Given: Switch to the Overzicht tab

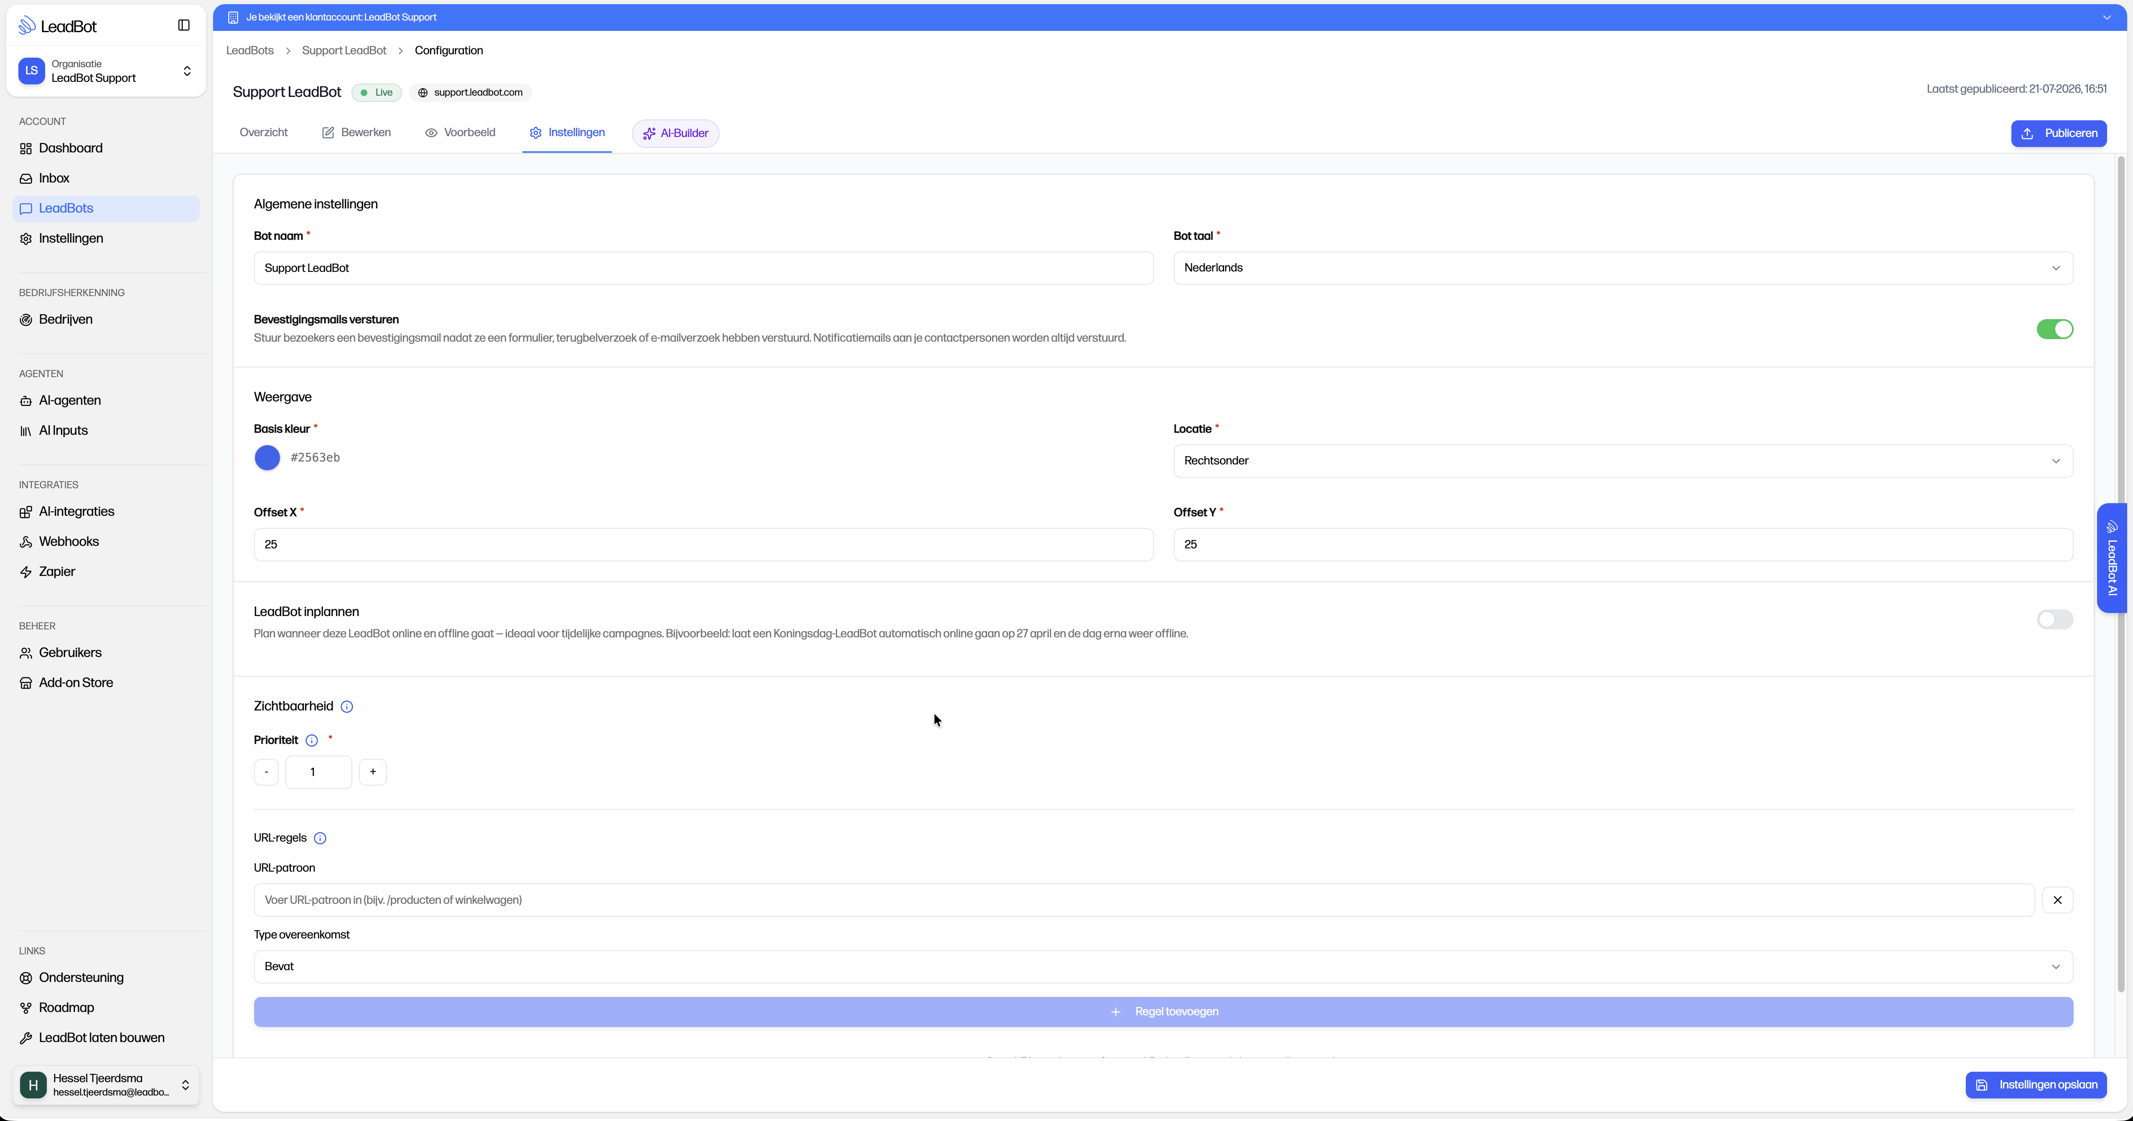Looking at the screenshot, I should [263, 132].
